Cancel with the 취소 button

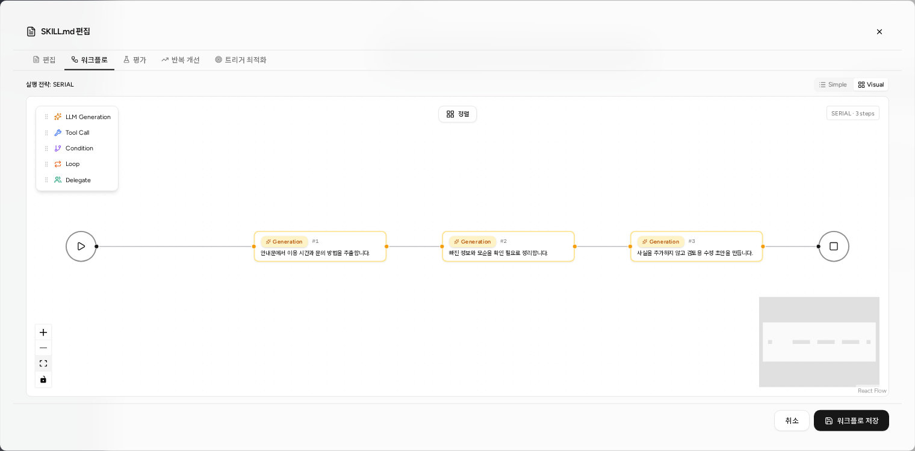[x=792, y=421]
